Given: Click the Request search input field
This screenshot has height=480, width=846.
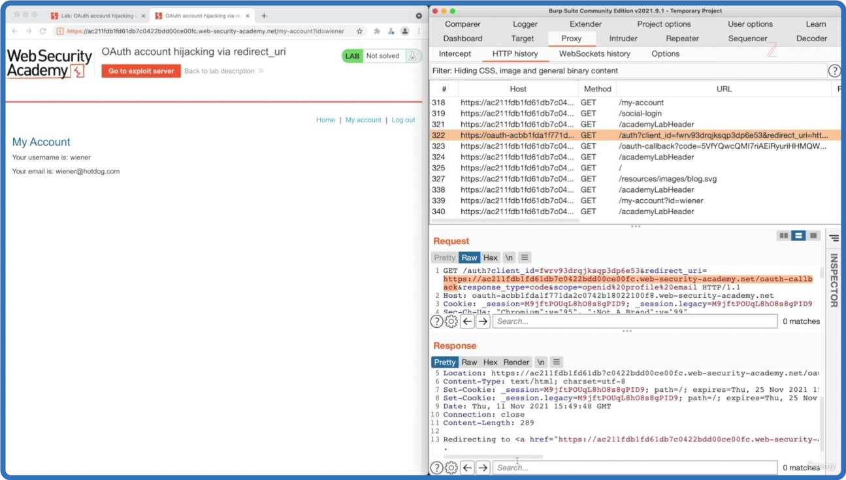Looking at the screenshot, I should tap(635, 321).
